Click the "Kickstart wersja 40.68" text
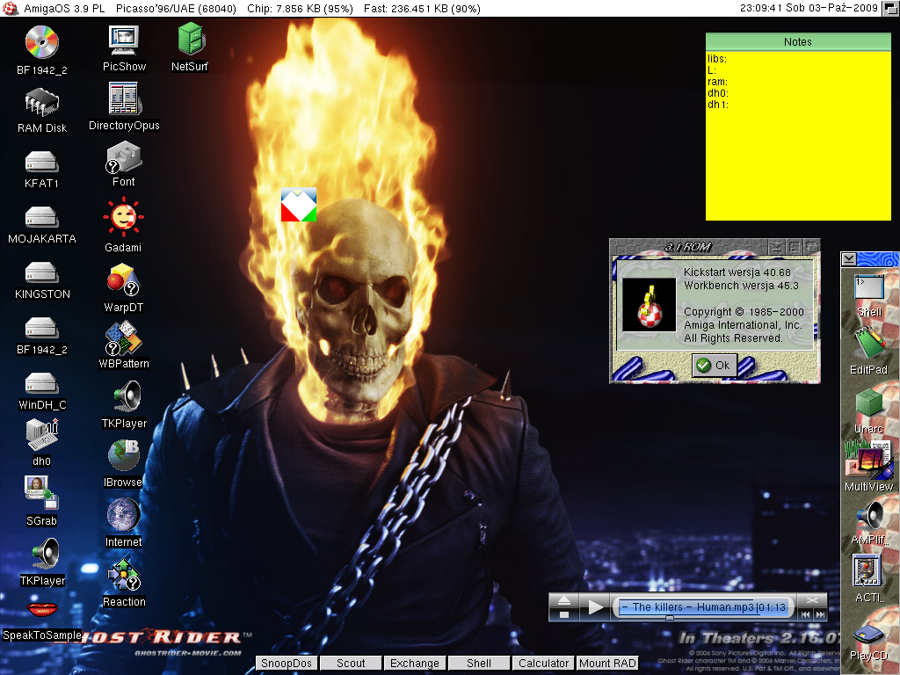This screenshot has width=900, height=675. click(737, 272)
